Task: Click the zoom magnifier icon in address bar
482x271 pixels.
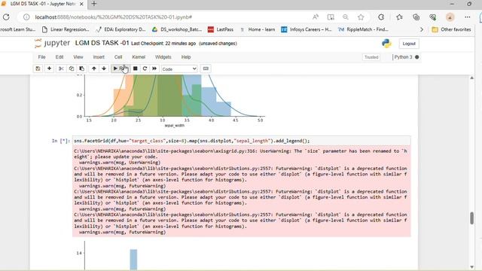Action: click(346, 17)
